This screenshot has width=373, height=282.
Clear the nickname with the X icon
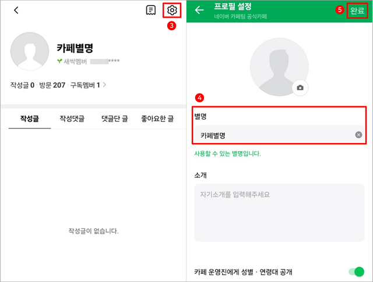(358, 135)
